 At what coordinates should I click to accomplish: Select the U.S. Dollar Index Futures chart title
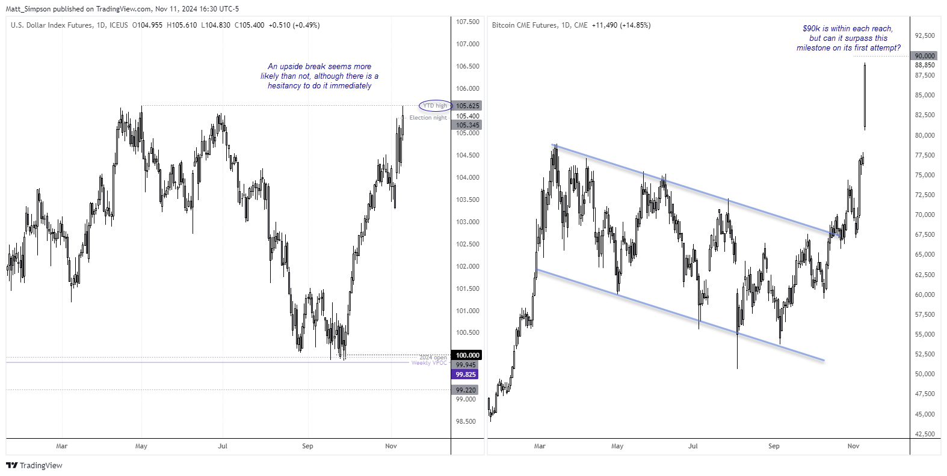point(52,25)
